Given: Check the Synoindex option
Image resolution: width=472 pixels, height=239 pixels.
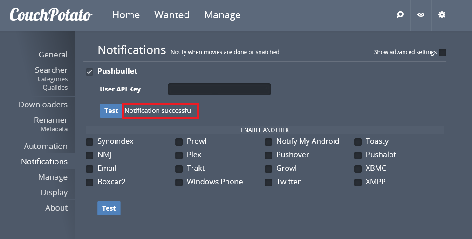Looking at the screenshot, I should click(89, 141).
